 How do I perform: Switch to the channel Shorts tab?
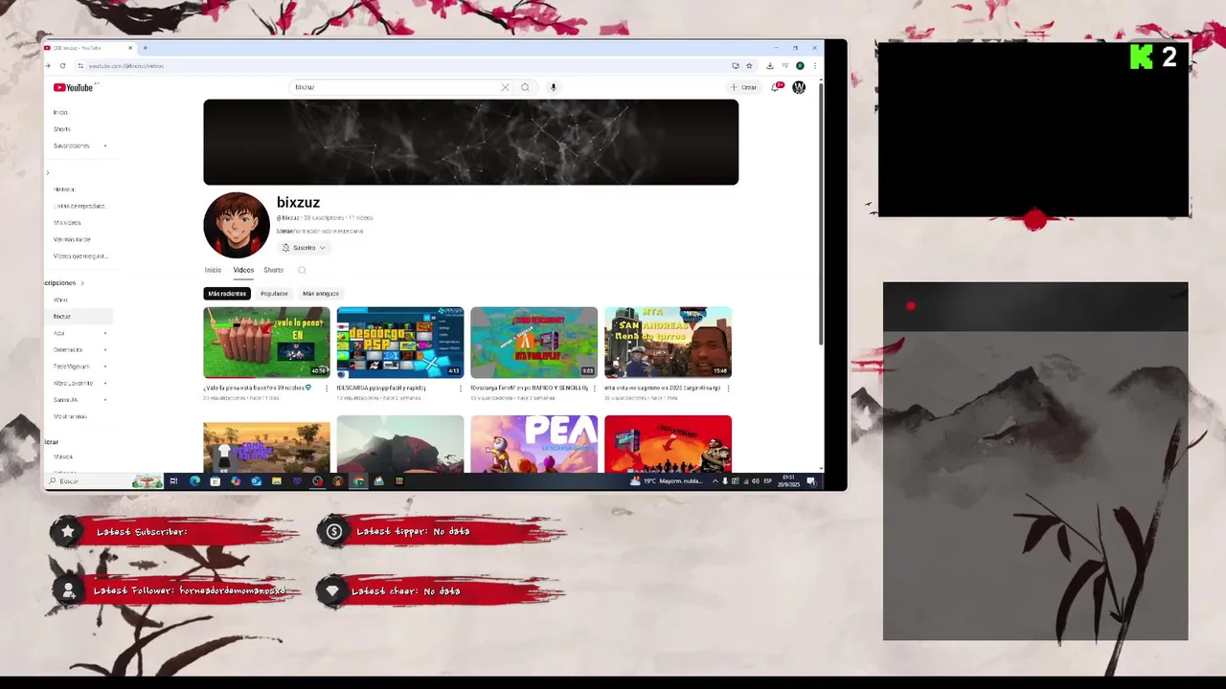pos(273,270)
